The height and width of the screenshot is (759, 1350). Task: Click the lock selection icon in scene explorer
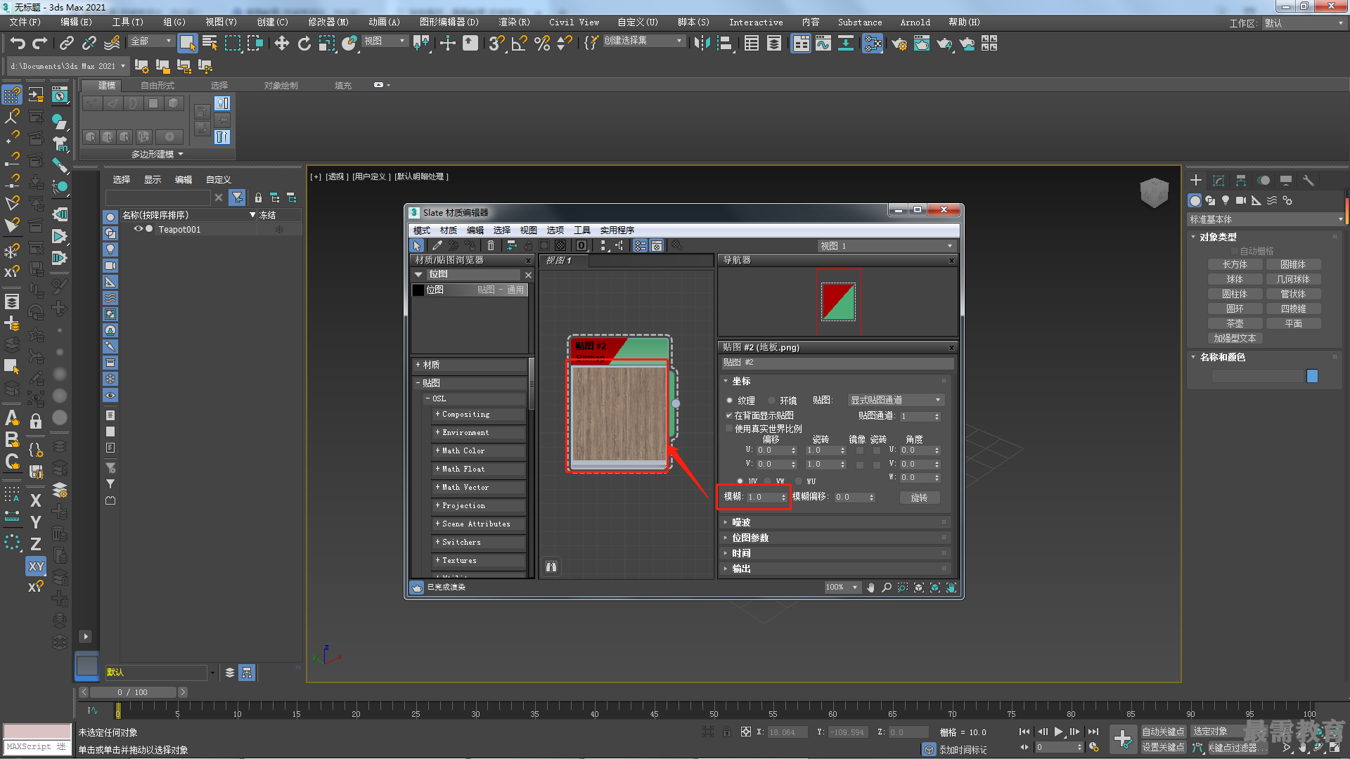[258, 197]
